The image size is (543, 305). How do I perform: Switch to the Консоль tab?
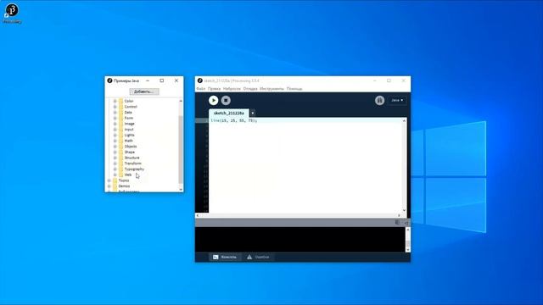coord(225,257)
